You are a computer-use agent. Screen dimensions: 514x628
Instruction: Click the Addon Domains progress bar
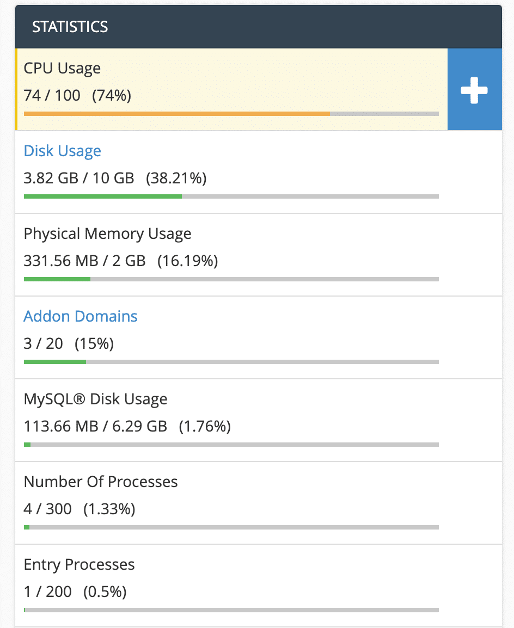(x=231, y=362)
